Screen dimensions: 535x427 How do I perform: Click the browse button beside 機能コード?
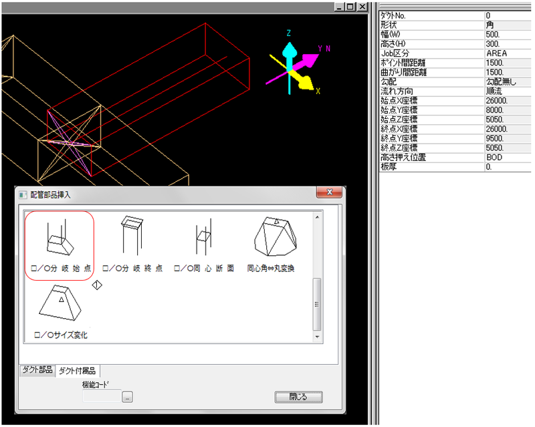click(x=128, y=397)
